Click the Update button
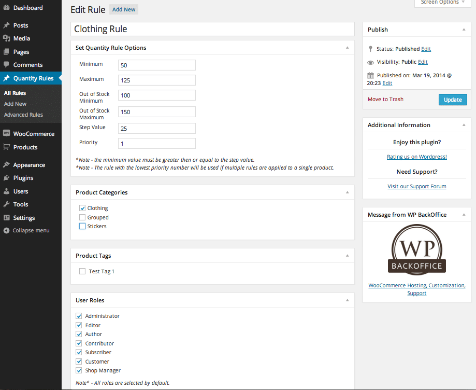Viewport: 476px width, 390px height. point(452,100)
